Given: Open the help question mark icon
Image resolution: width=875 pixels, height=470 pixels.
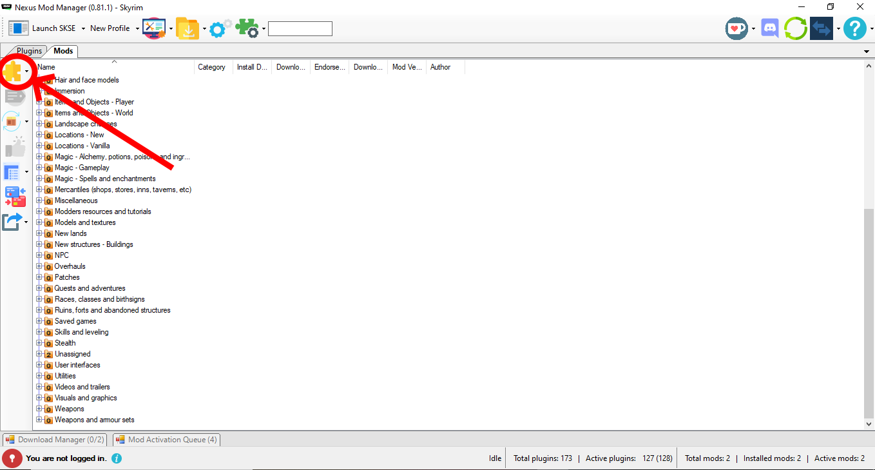Looking at the screenshot, I should point(854,28).
